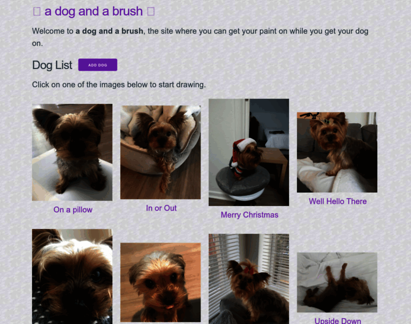Click the 'Well Hello There' caption link
411x324 pixels.
point(337,201)
